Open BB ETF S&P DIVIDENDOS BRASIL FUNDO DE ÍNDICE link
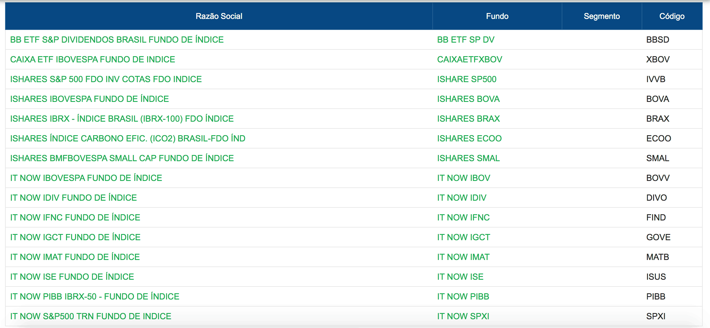The image size is (710, 328). 117,40
